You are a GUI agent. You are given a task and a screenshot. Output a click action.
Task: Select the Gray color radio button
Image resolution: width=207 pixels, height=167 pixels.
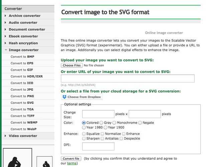[x=101, y=123]
